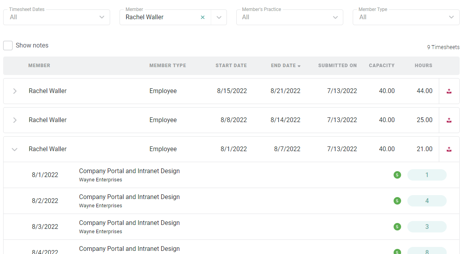Click green billable dollar icon for 8/2/2022
The height and width of the screenshot is (254, 464).
pos(397,201)
